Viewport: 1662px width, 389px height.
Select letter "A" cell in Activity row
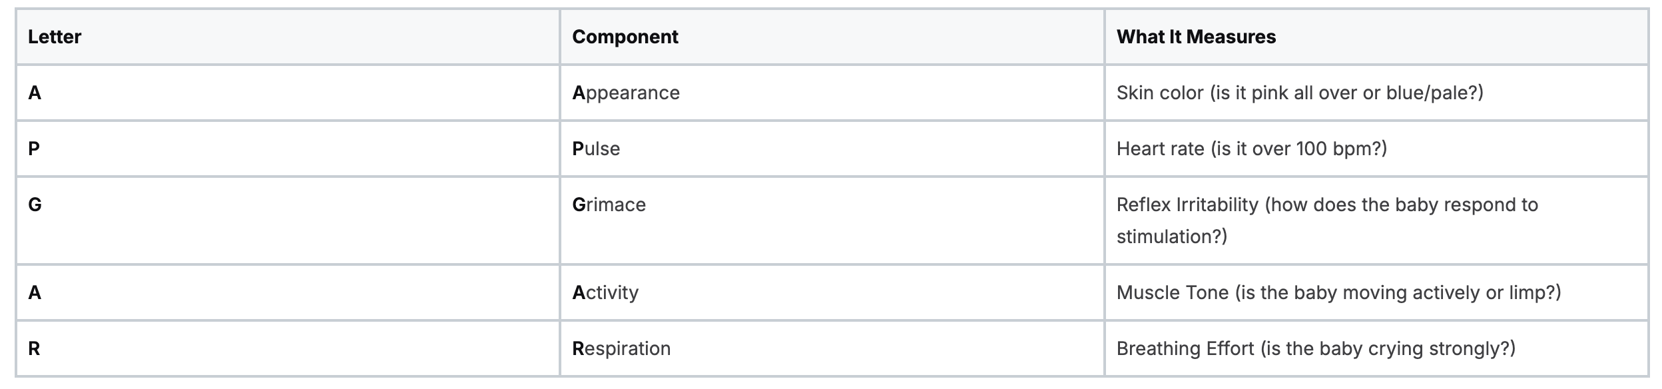35,292
